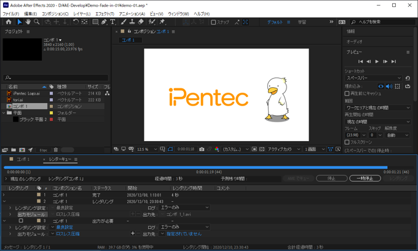The image size is (418, 251).
Task: Collapse the folder in Project panel
Action: pyautogui.click(x=4, y=113)
